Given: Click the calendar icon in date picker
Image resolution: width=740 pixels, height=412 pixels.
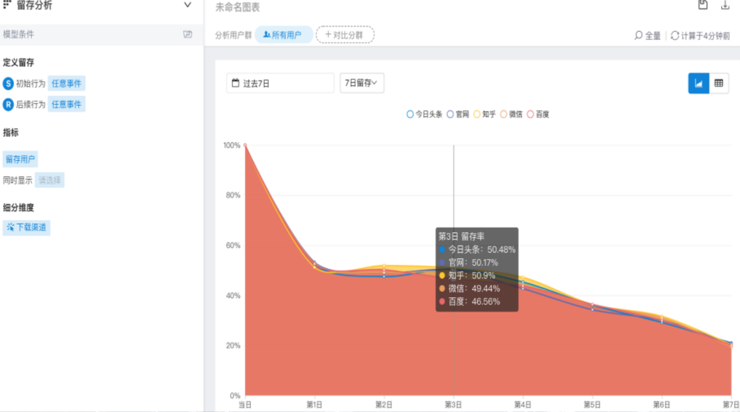Looking at the screenshot, I should pos(235,83).
